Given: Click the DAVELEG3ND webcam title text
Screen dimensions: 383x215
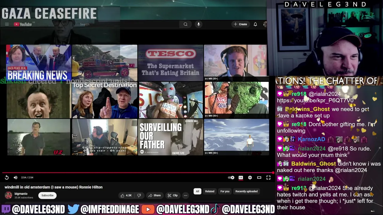Looking at the screenshot, I should 325,4.
